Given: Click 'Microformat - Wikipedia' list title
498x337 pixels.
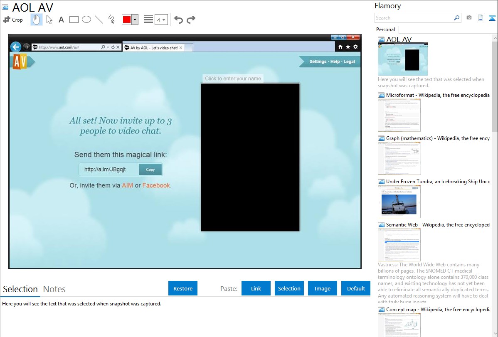Looking at the screenshot, I should pos(438,95).
